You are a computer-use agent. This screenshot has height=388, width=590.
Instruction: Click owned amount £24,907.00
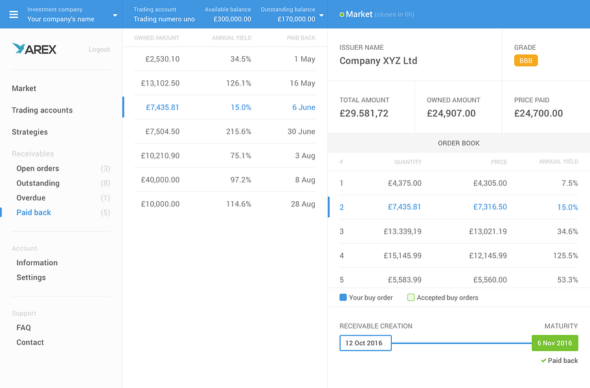click(x=451, y=113)
